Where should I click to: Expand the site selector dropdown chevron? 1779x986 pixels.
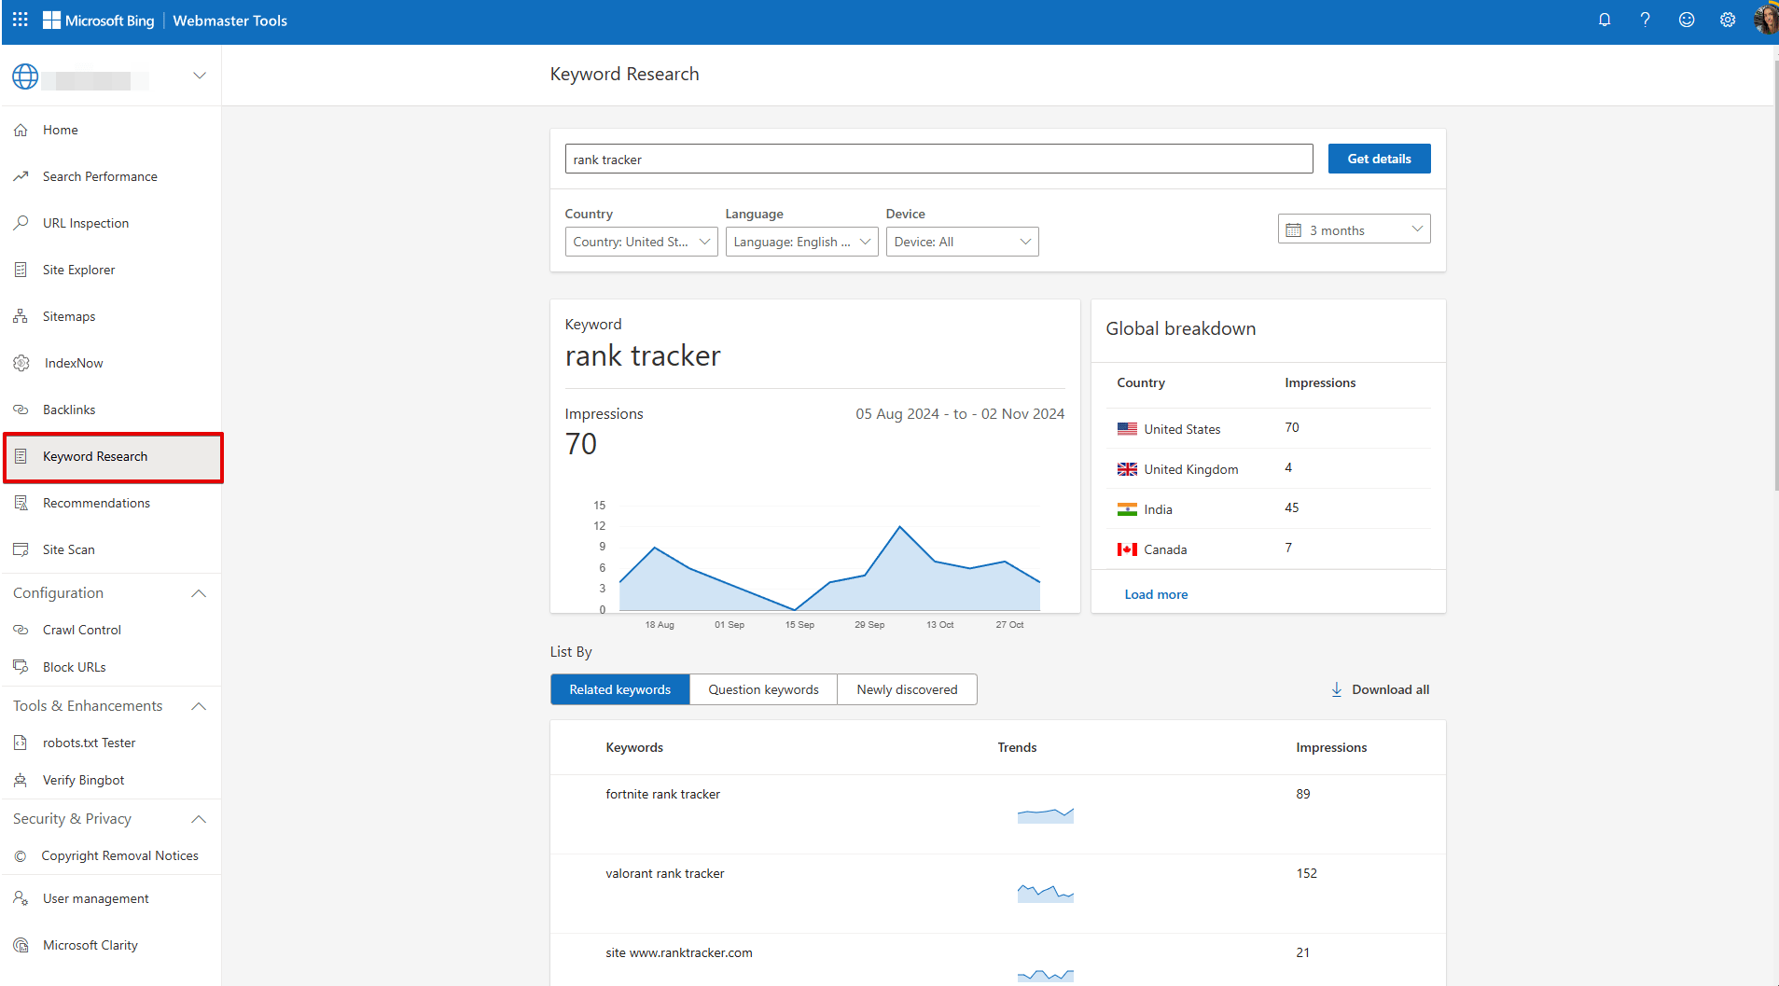tap(200, 76)
